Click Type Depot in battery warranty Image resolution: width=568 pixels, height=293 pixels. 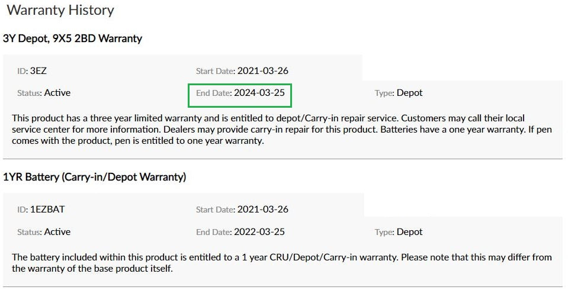[409, 232]
